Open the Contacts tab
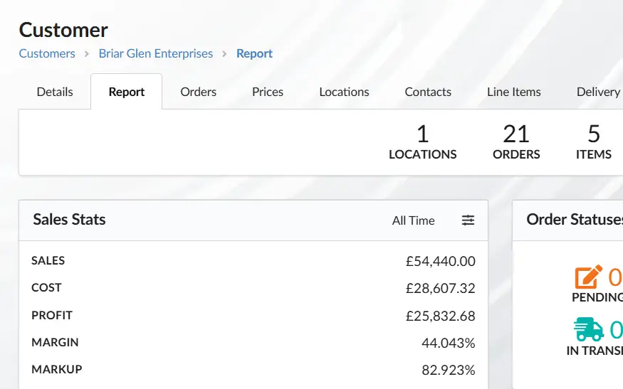The image size is (623, 389). click(x=428, y=92)
